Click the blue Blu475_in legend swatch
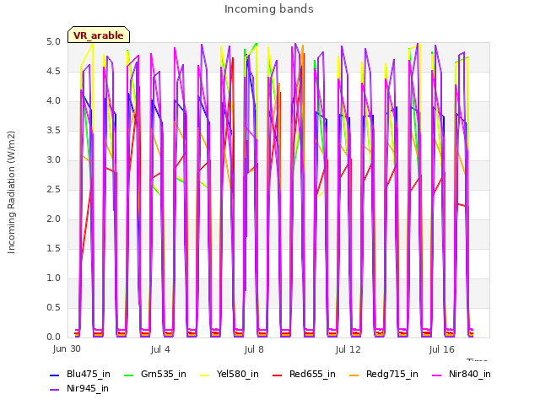The image size is (540, 405). click(x=54, y=375)
